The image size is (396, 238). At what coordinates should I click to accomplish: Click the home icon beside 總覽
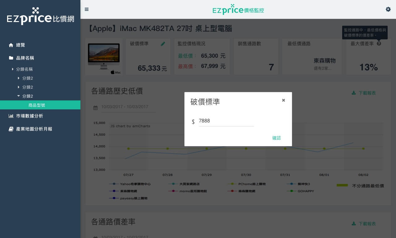pos(11,45)
